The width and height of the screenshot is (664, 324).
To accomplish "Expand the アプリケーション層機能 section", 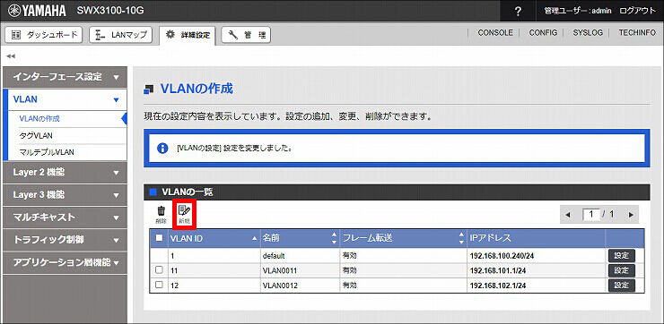I will (x=65, y=262).
